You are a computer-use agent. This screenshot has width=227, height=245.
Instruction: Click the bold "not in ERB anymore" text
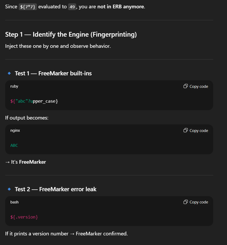[x=121, y=6]
